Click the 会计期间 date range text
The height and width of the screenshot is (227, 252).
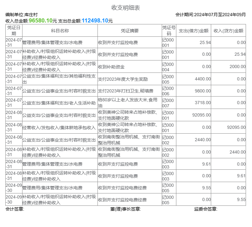(x=211, y=15)
